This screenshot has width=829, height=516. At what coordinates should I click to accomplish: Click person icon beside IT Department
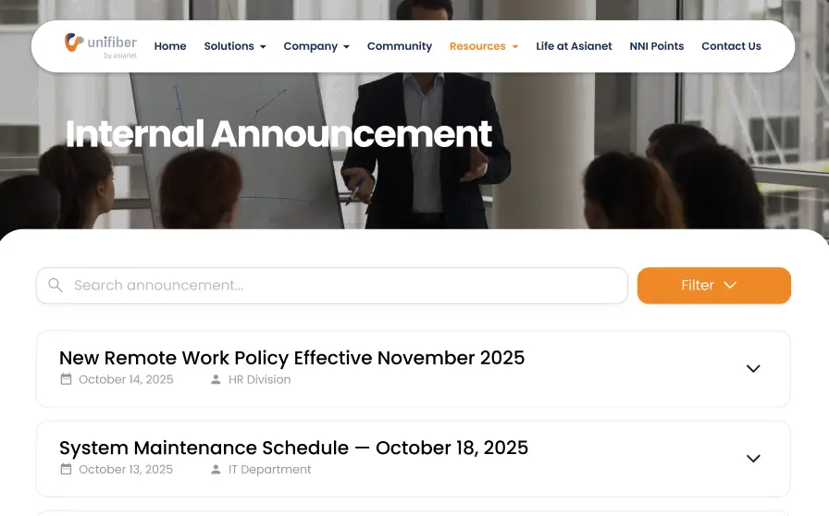(216, 469)
